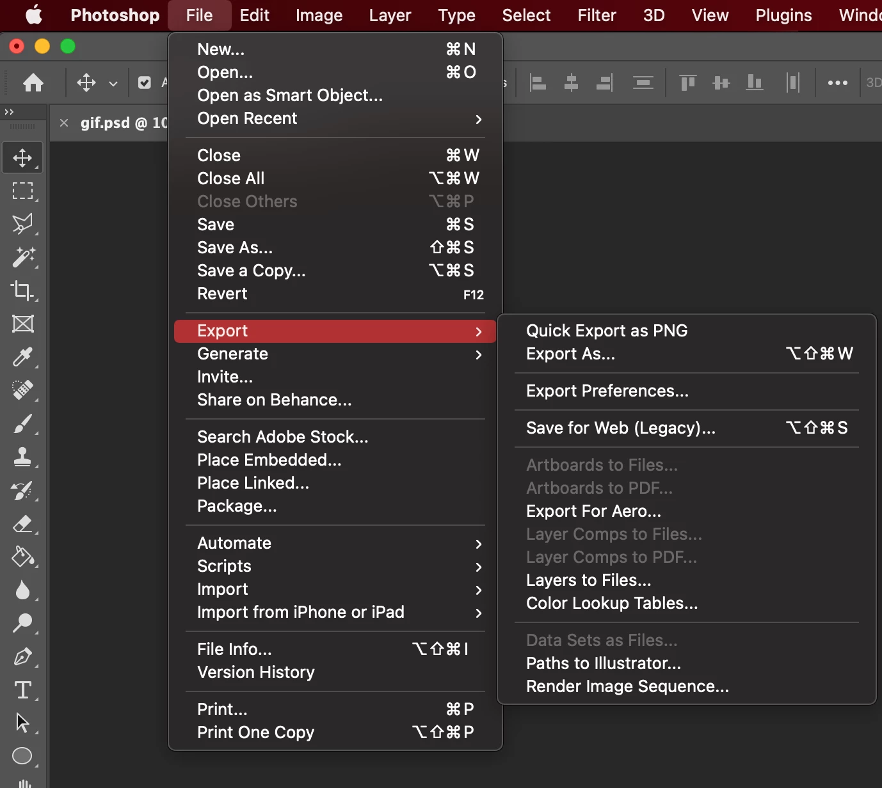882x788 pixels.
Task: Choose Quick Export as PNG
Action: click(686, 331)
